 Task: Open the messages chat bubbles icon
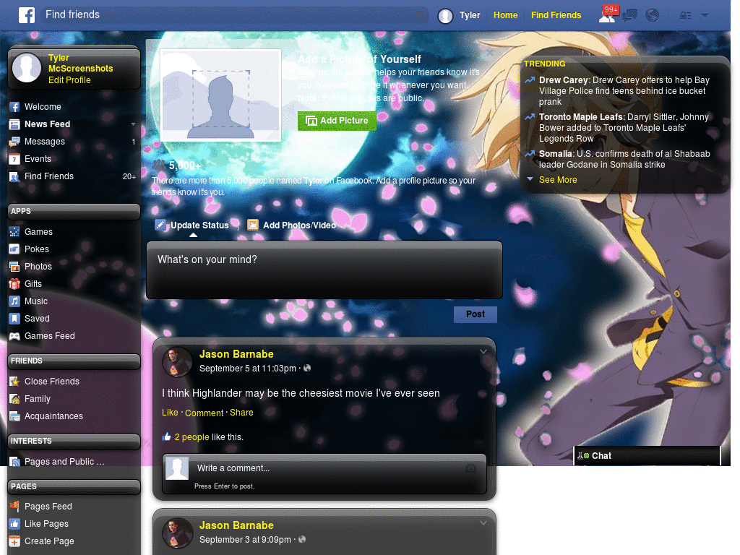coord(629,16)
